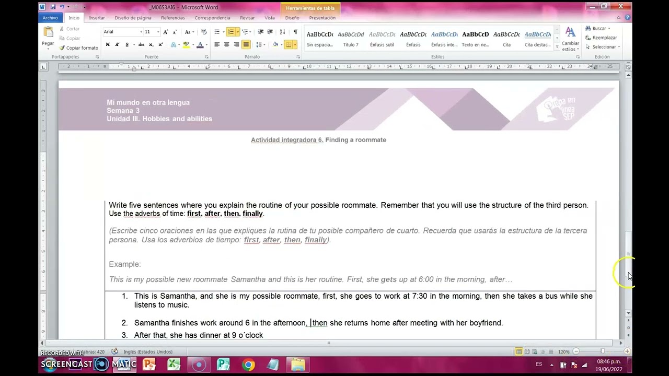Viewport: 669px width, 376px height.
Task: Open the Archivo tab
Action: [51, 18]
